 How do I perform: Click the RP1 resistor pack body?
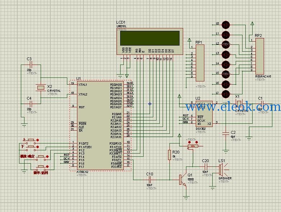tap(200, 63)
